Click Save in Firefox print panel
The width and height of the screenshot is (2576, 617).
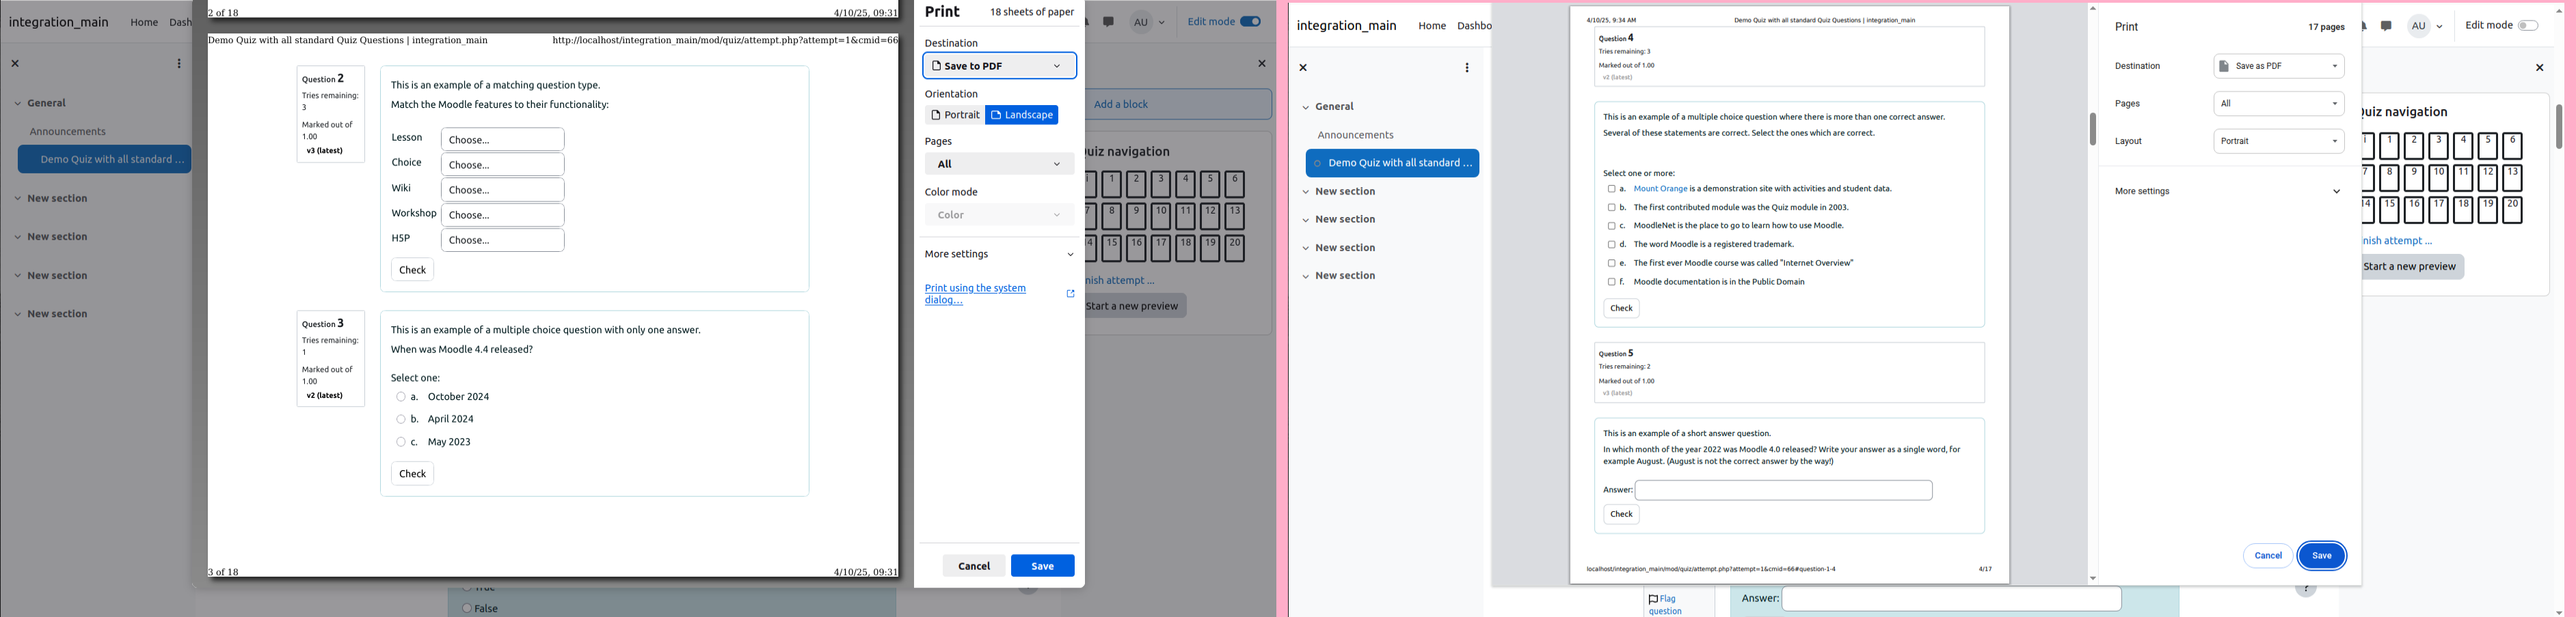(x=1042, y=566)
